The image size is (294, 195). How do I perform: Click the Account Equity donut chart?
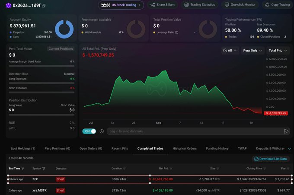click(64, 29)
